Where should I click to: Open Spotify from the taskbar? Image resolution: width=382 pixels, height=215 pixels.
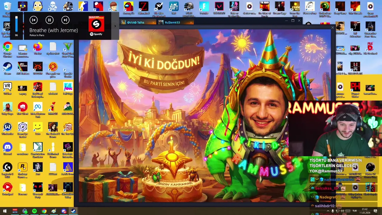tap(34, 211)
